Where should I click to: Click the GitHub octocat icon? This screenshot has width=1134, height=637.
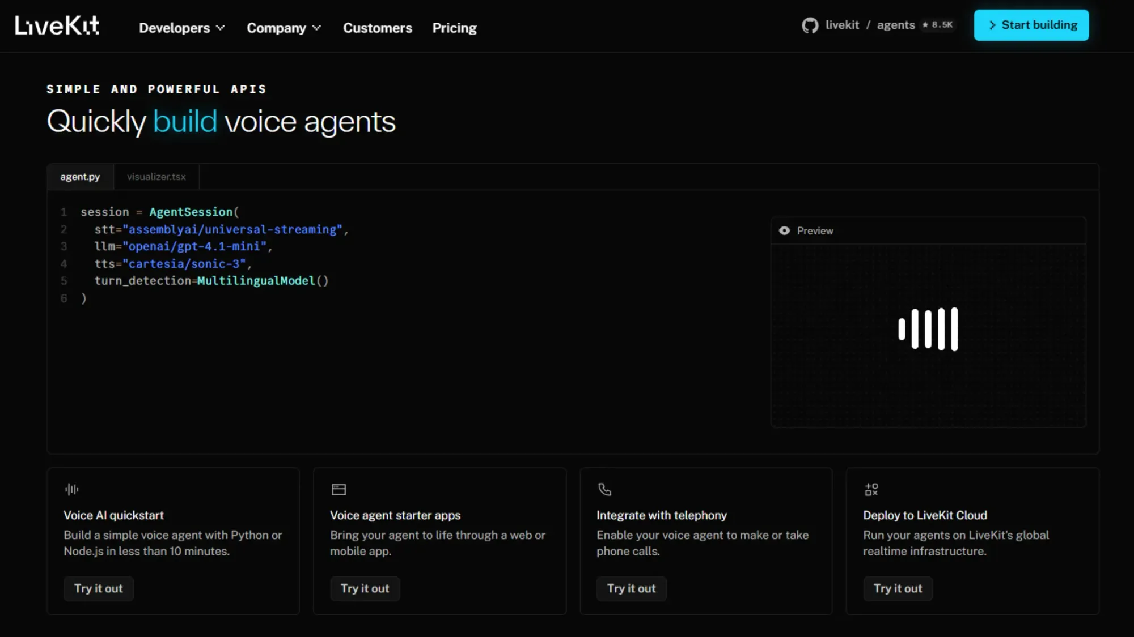click(810, 25)
